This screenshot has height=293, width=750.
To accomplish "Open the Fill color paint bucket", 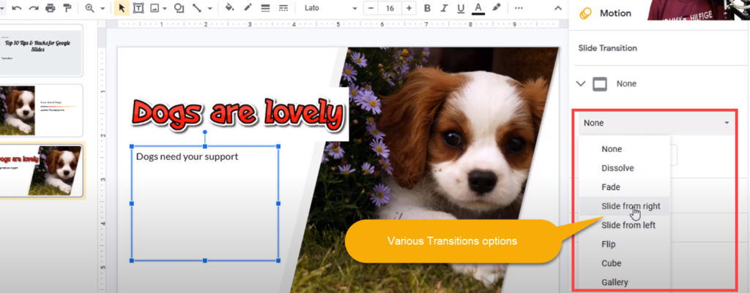I will click(x=229, y=8).
